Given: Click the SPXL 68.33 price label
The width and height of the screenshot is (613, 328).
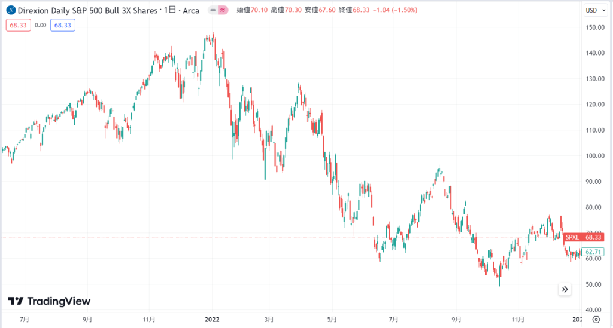Looking at the screenshot, I should pyautogui.click(x=584, y=237).
